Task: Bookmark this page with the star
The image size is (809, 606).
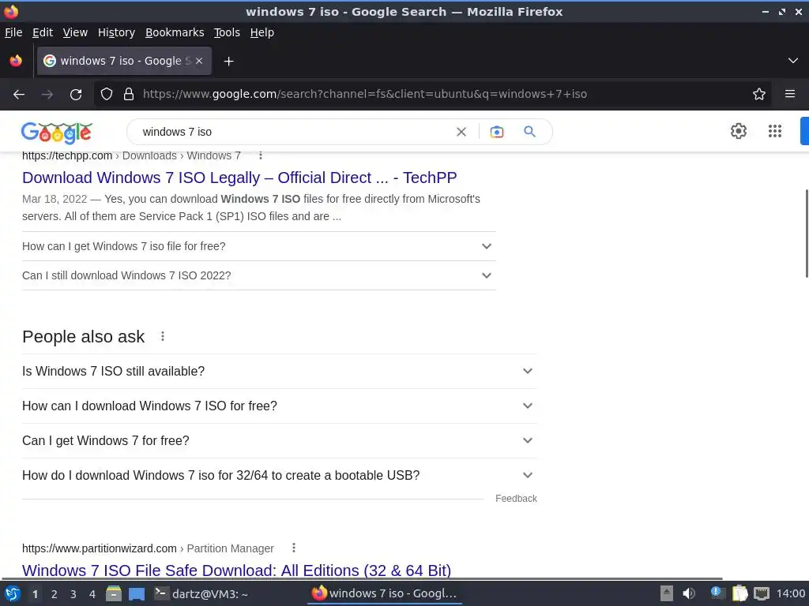Action: (759, 94)
